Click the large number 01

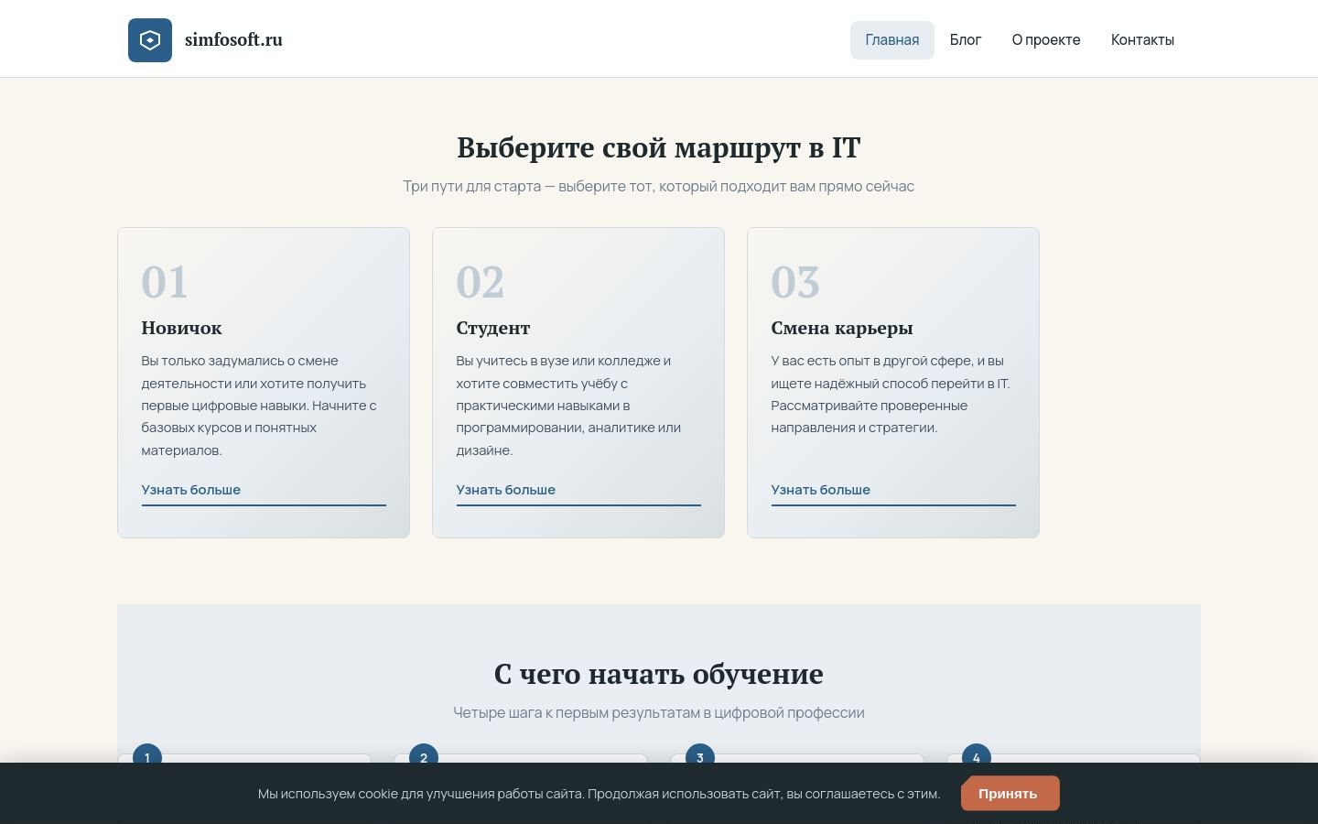[165, 282]
